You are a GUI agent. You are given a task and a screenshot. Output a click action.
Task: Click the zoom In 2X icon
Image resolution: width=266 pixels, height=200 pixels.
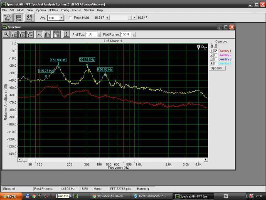[14, 34]
